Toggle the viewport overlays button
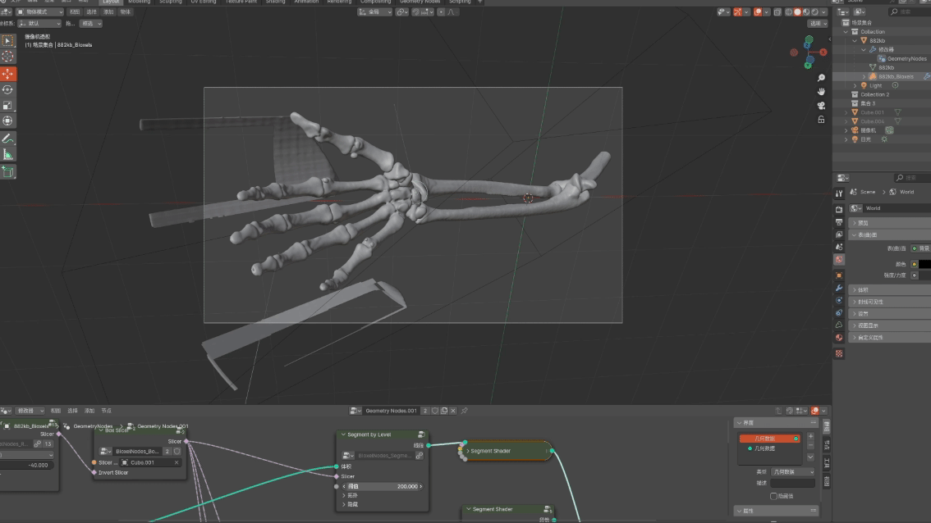The width and height of the screenshot is (931, 523). [x=758, y=12]
